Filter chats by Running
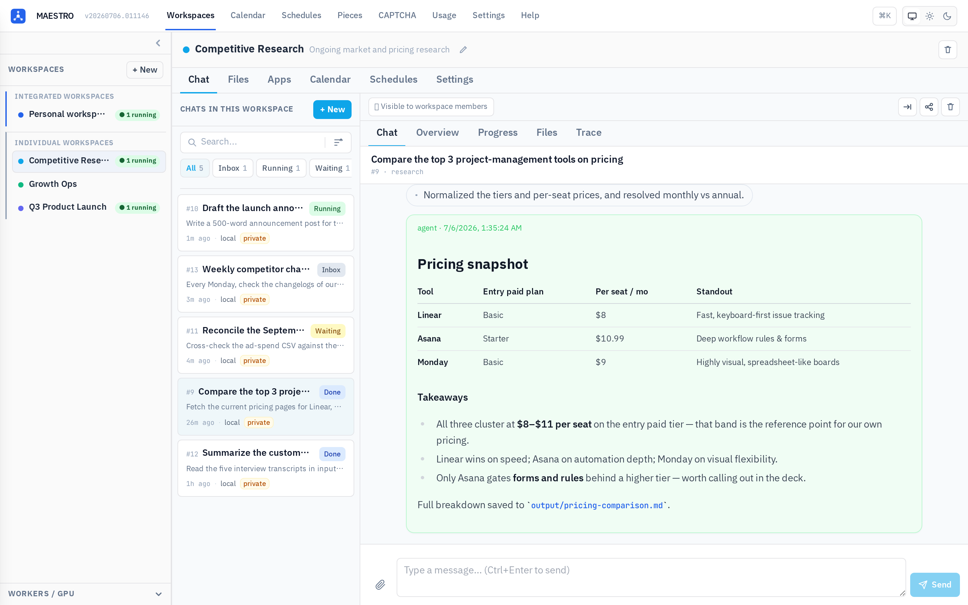Viewport: 968px width, 605px height. [x=281, y=168]
